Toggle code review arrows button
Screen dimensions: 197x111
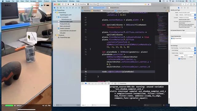(x=188, y=4)
